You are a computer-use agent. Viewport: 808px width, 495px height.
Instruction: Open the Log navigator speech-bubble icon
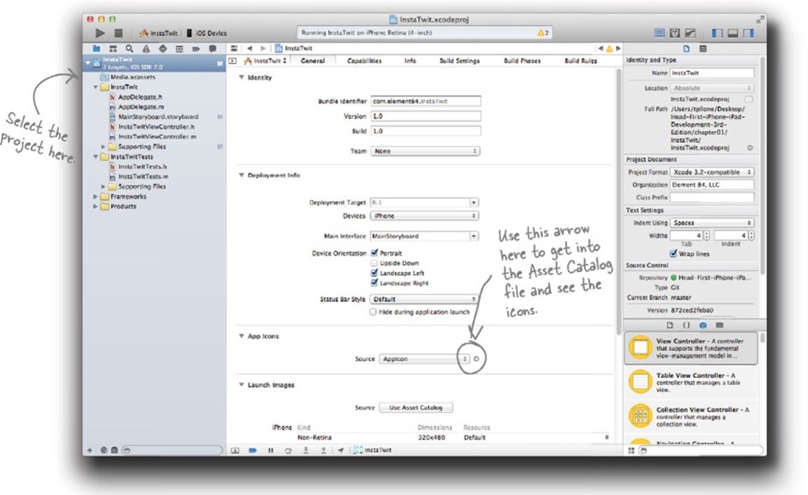[x=212, y=48]
